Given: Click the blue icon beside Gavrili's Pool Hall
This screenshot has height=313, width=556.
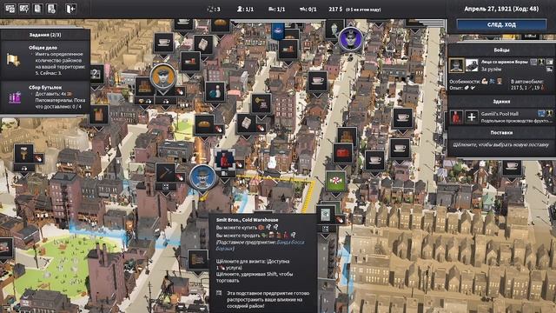Looking at the screenshot, I should click(x=541, y=114).
